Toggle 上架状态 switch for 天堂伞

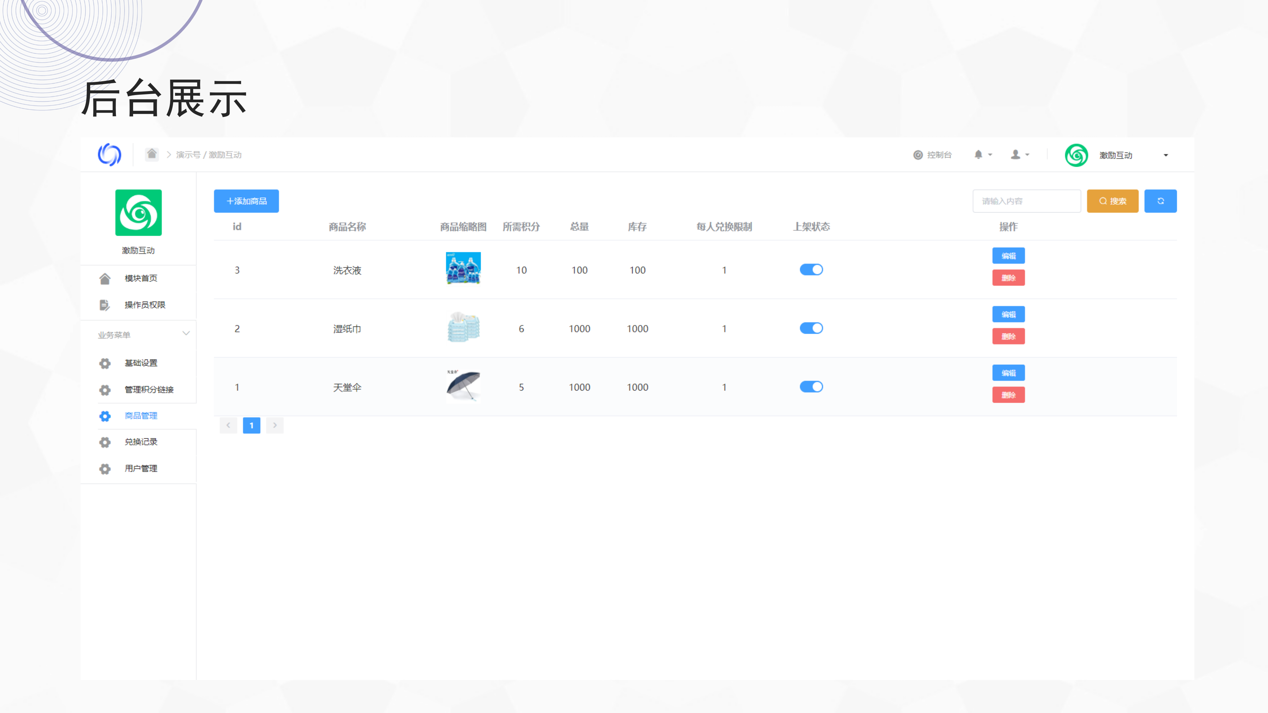pos(811,387)
